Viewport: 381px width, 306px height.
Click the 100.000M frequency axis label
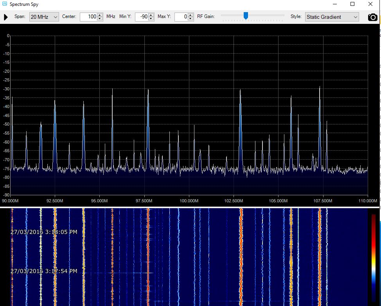point(189,200)
